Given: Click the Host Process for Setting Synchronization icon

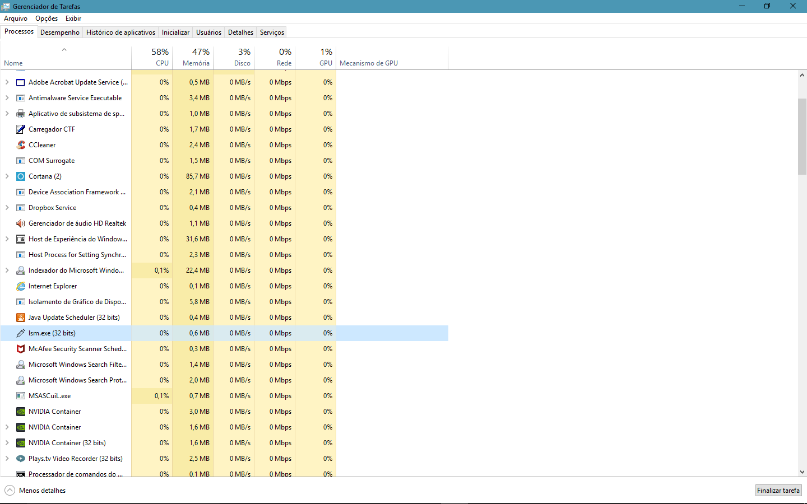Looking at the screenshot, I should click(x=21, y=255).
